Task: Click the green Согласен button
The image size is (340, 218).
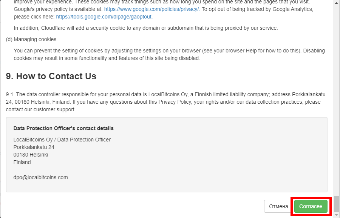Action: (311, 206)
